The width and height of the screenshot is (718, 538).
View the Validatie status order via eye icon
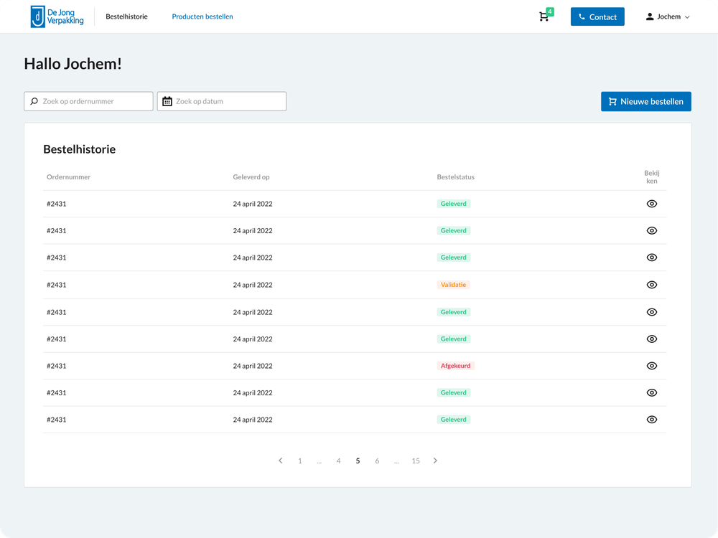(x=652, y=285)
